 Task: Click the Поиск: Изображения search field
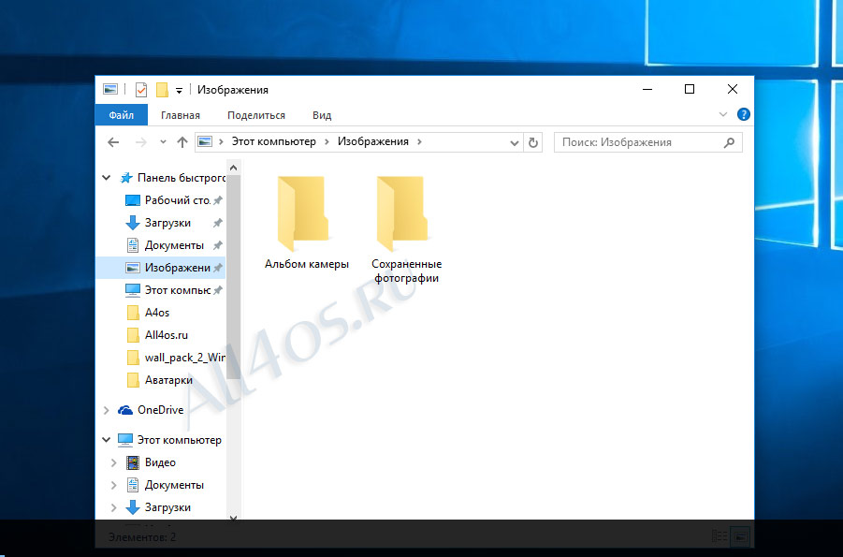[647, 142]
